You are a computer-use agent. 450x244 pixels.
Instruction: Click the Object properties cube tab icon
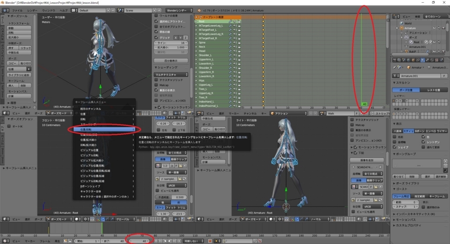click(x=413, y=60)
